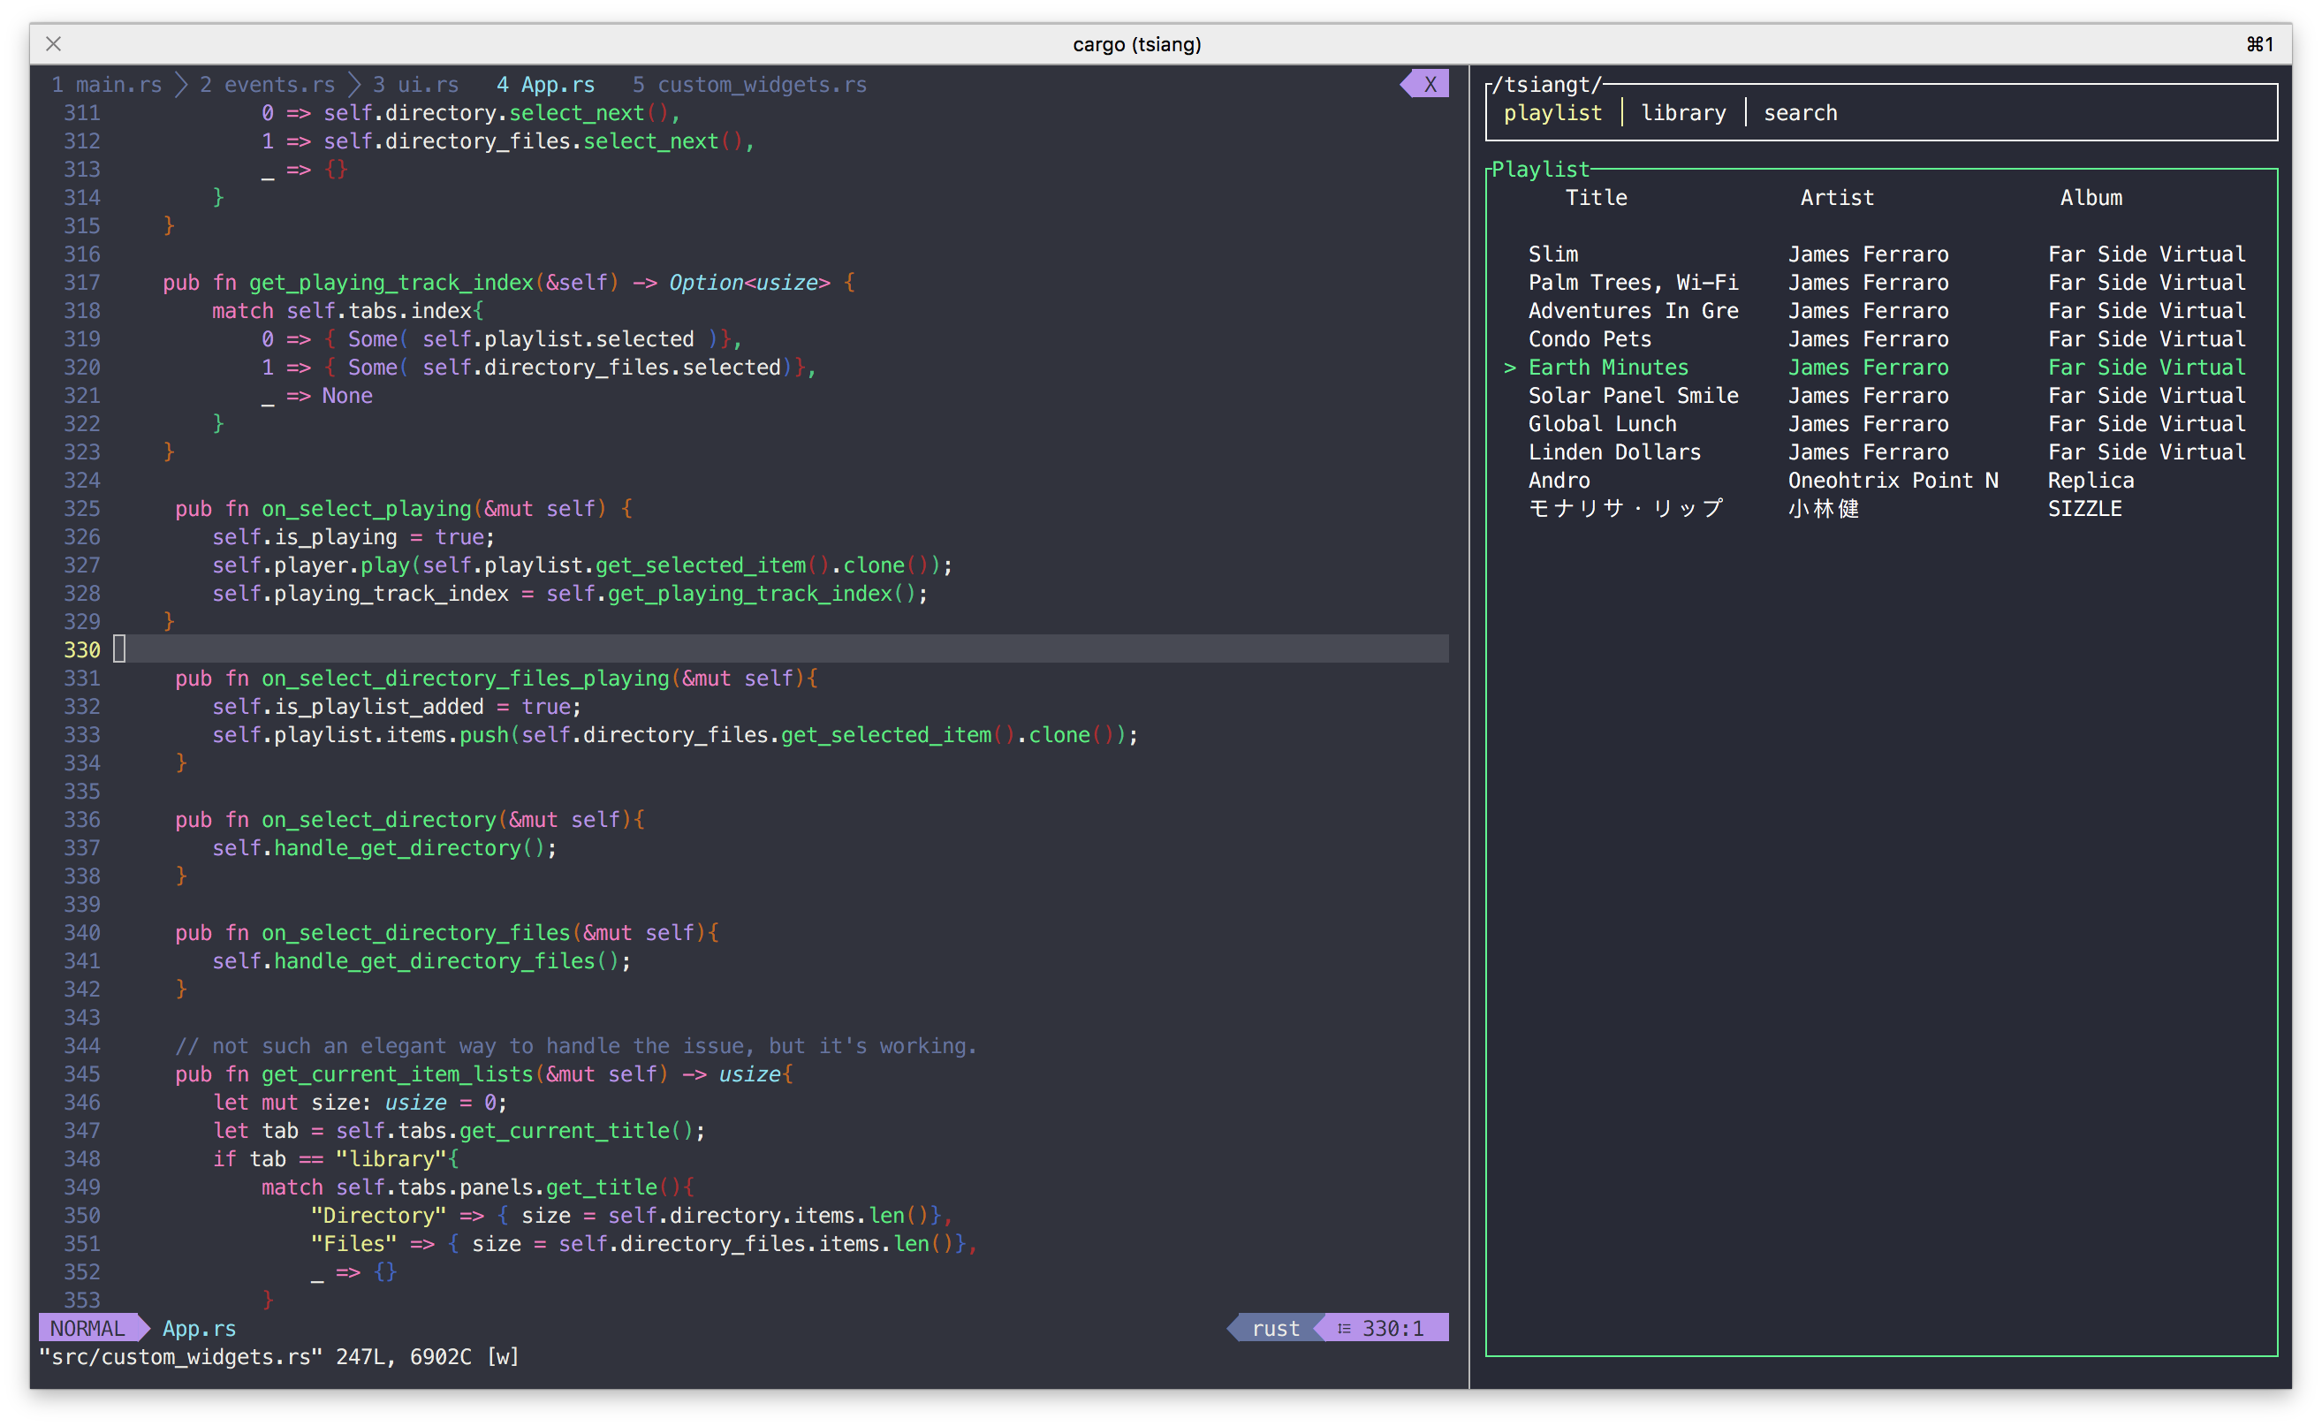This screenshot has height=1426, width=2322.
Task: Click the album name SIZZLE
Action: point(2084,509)
